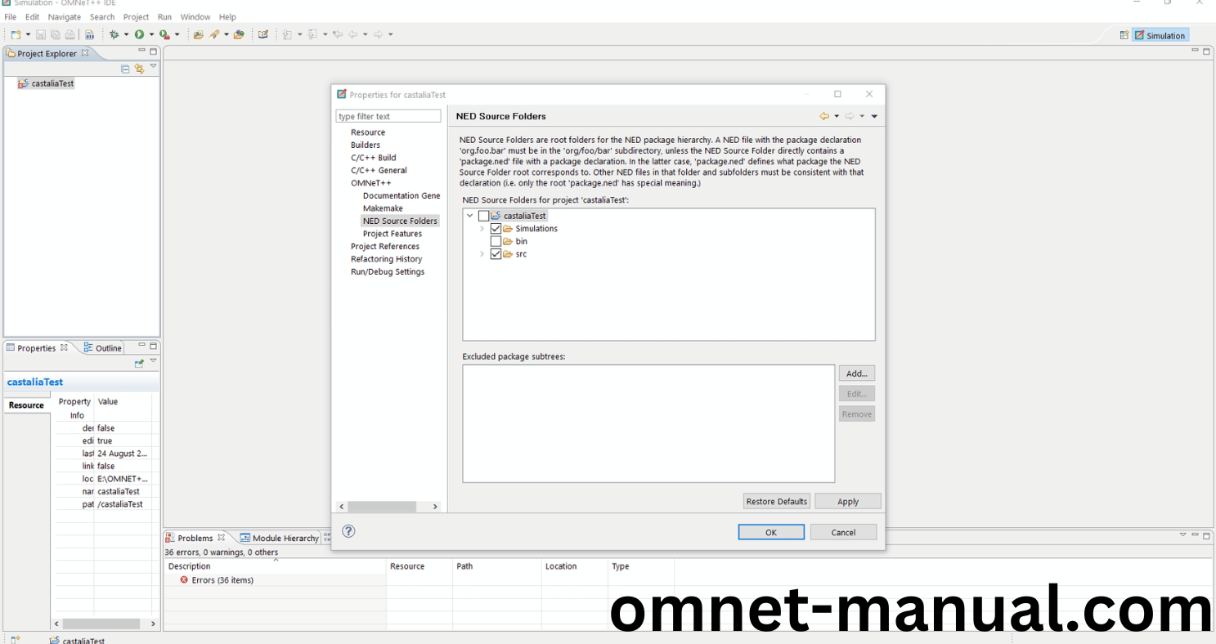Viewport: 1216px width, 644px height.
Task: Expand the Simulations folder node
Action: click(482, 229)
